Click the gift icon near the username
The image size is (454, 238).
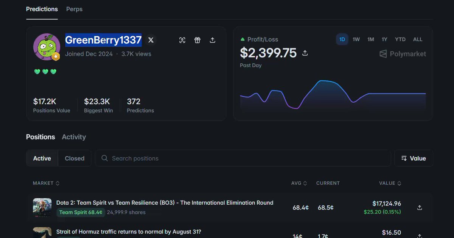[197, 40]
